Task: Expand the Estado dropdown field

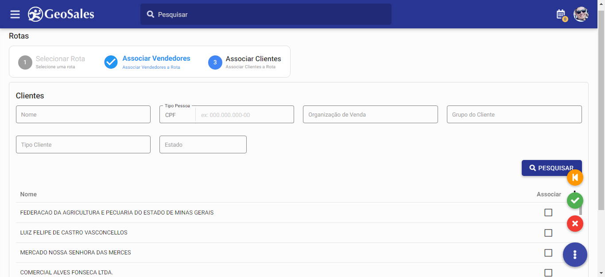Action: (x=203, y=144)
